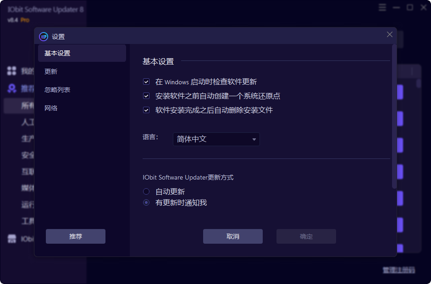Click the 推荐 defaults button

pos(75,236)
